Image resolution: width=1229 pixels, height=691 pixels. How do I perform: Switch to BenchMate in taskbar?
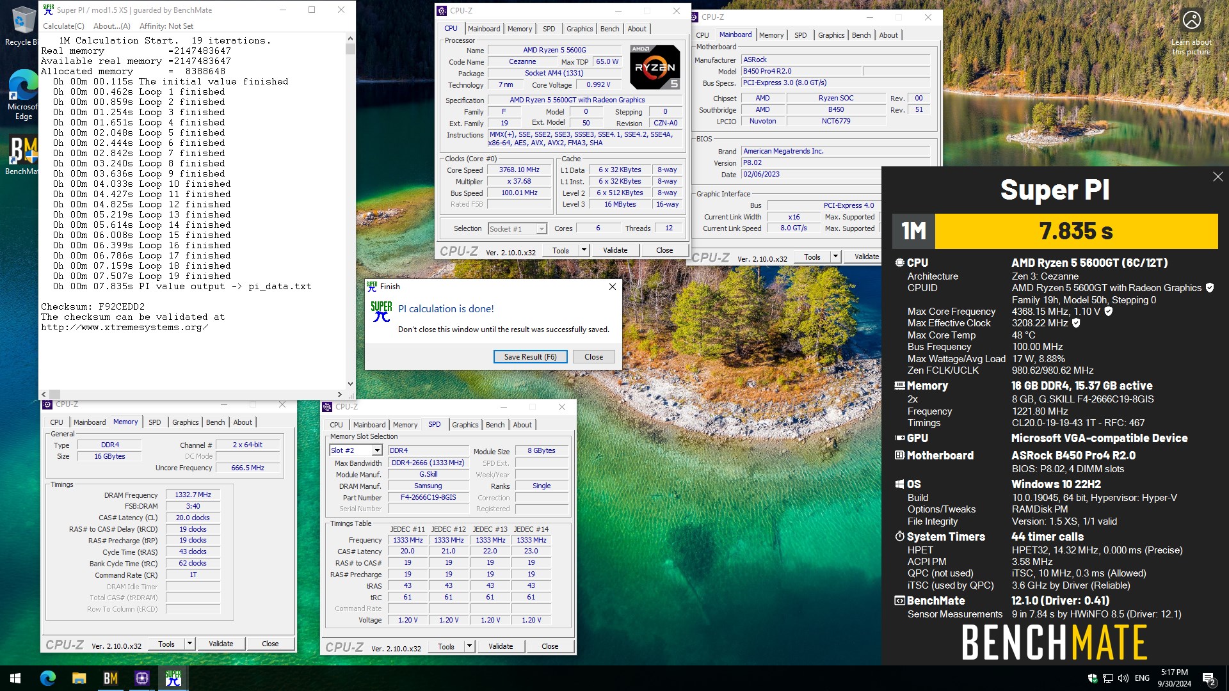[x=110, y=678]
